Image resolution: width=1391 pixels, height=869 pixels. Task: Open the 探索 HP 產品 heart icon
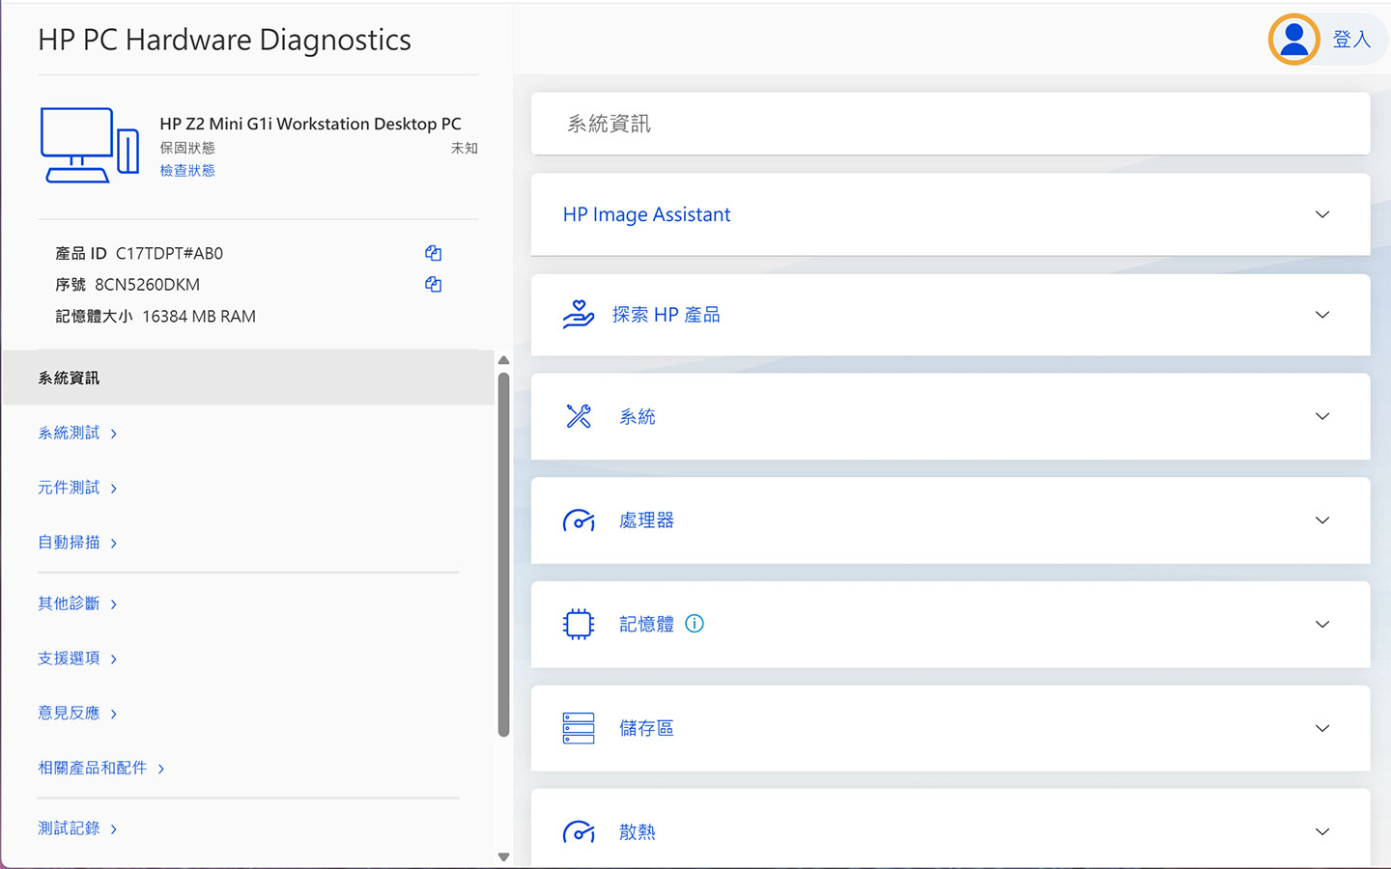pyautogui.click(x=578, y=314)
